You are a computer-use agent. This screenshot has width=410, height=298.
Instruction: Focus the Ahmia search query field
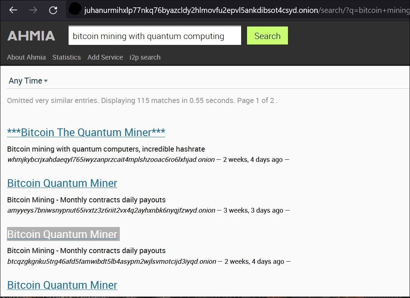coord(154,35)
